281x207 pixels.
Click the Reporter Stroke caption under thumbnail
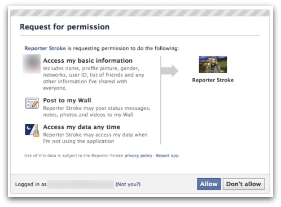point(213,80)
